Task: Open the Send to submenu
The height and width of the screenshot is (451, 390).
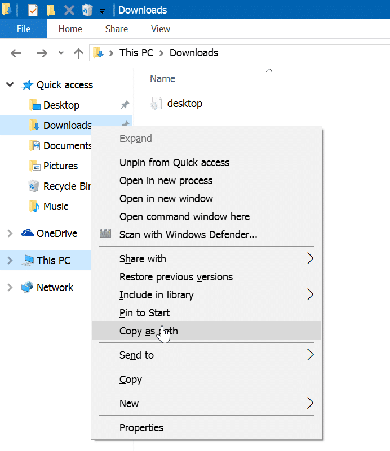Action: pos(206,355)
